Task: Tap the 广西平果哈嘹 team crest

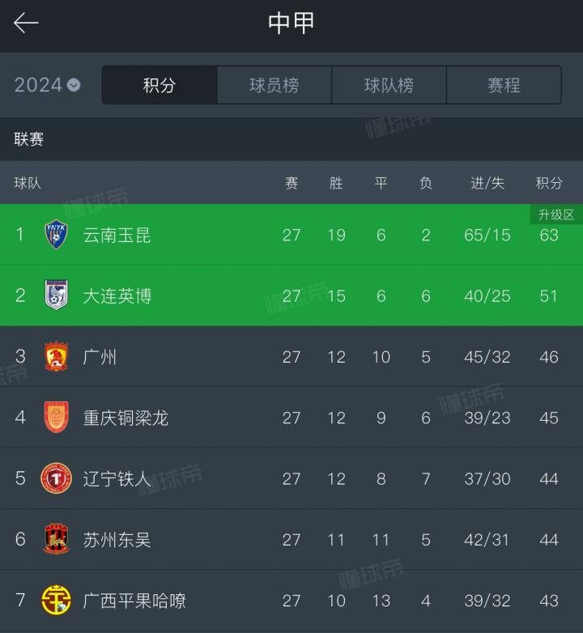Action: 56,601
